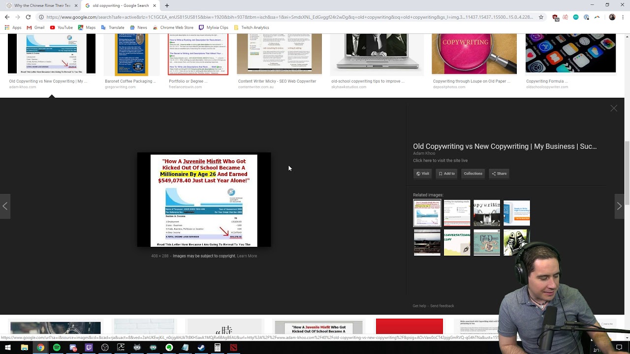Image resolution: width=630 pixels, height=354 pixels.
Task: Open Steam from the taskbar
Action: (x=201, y=348)
